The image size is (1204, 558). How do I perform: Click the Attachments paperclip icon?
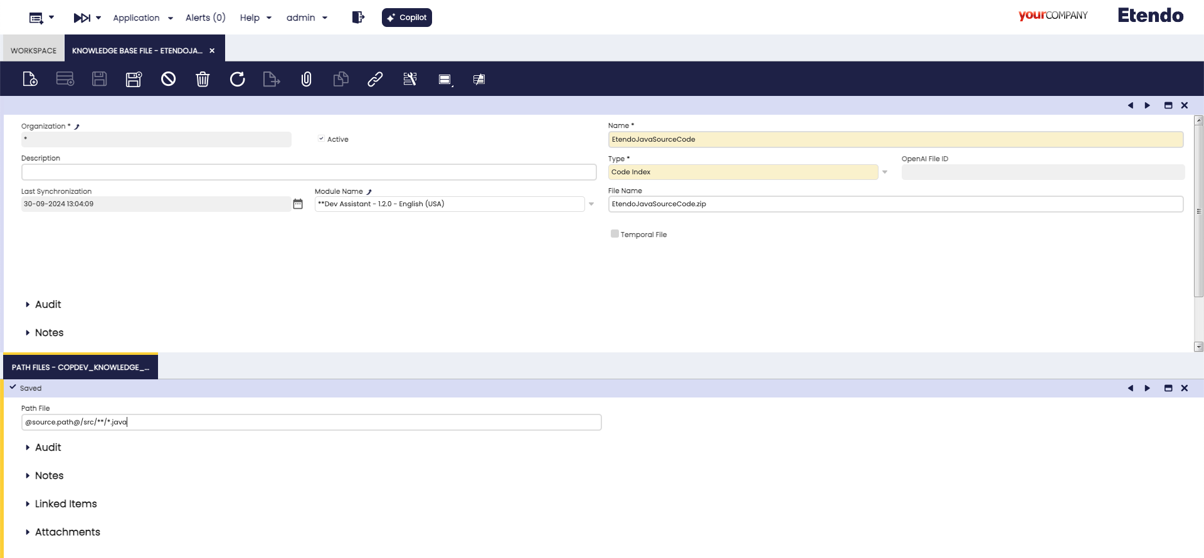306,79
